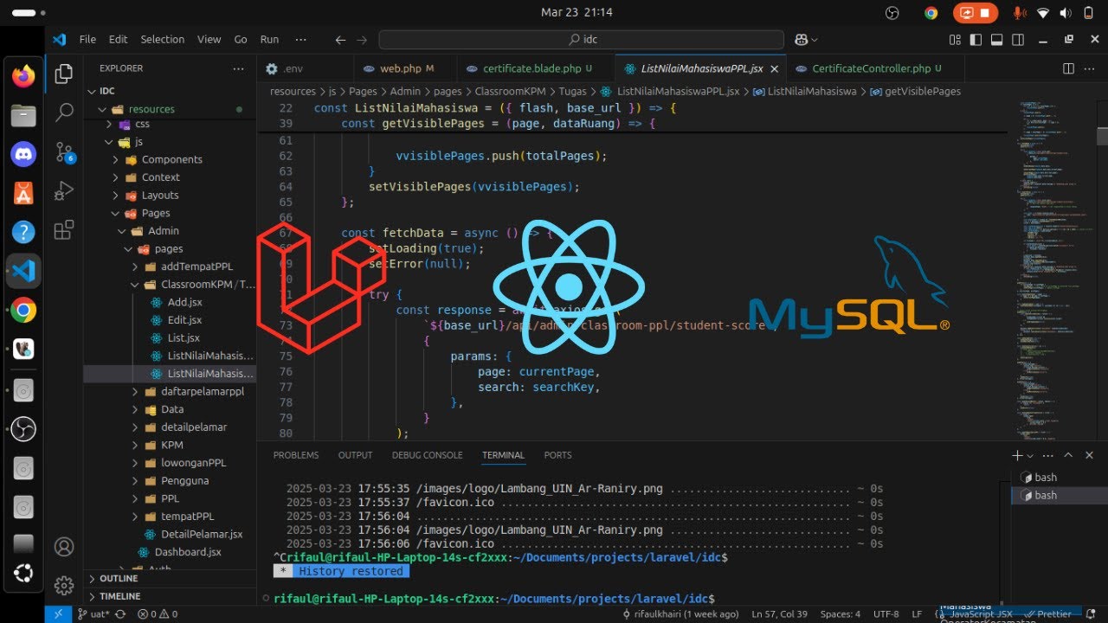Screen dimensions: 1108x623
Task: Open Show Apps button in the dock
Action: pos(23,573)
